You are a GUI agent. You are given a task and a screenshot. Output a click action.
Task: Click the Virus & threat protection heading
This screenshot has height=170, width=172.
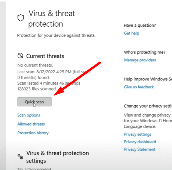click(x=52, y=18)
